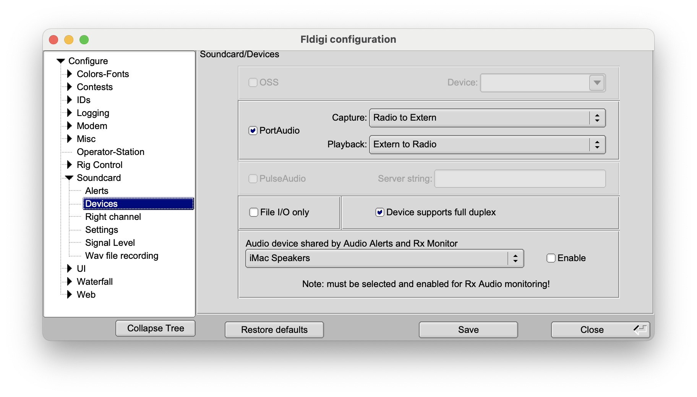Screen dimensions: 697x397
Task: Close the window with red button
Action: [53, 40]
